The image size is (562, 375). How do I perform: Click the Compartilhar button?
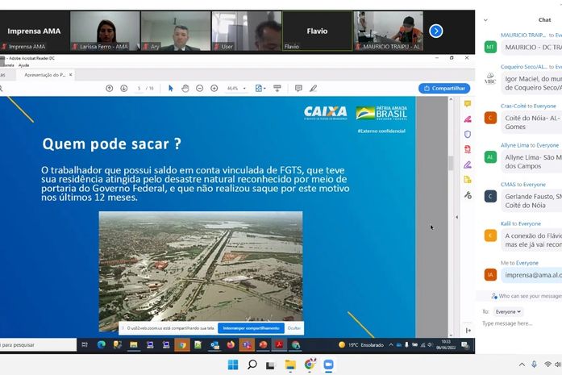444,88
